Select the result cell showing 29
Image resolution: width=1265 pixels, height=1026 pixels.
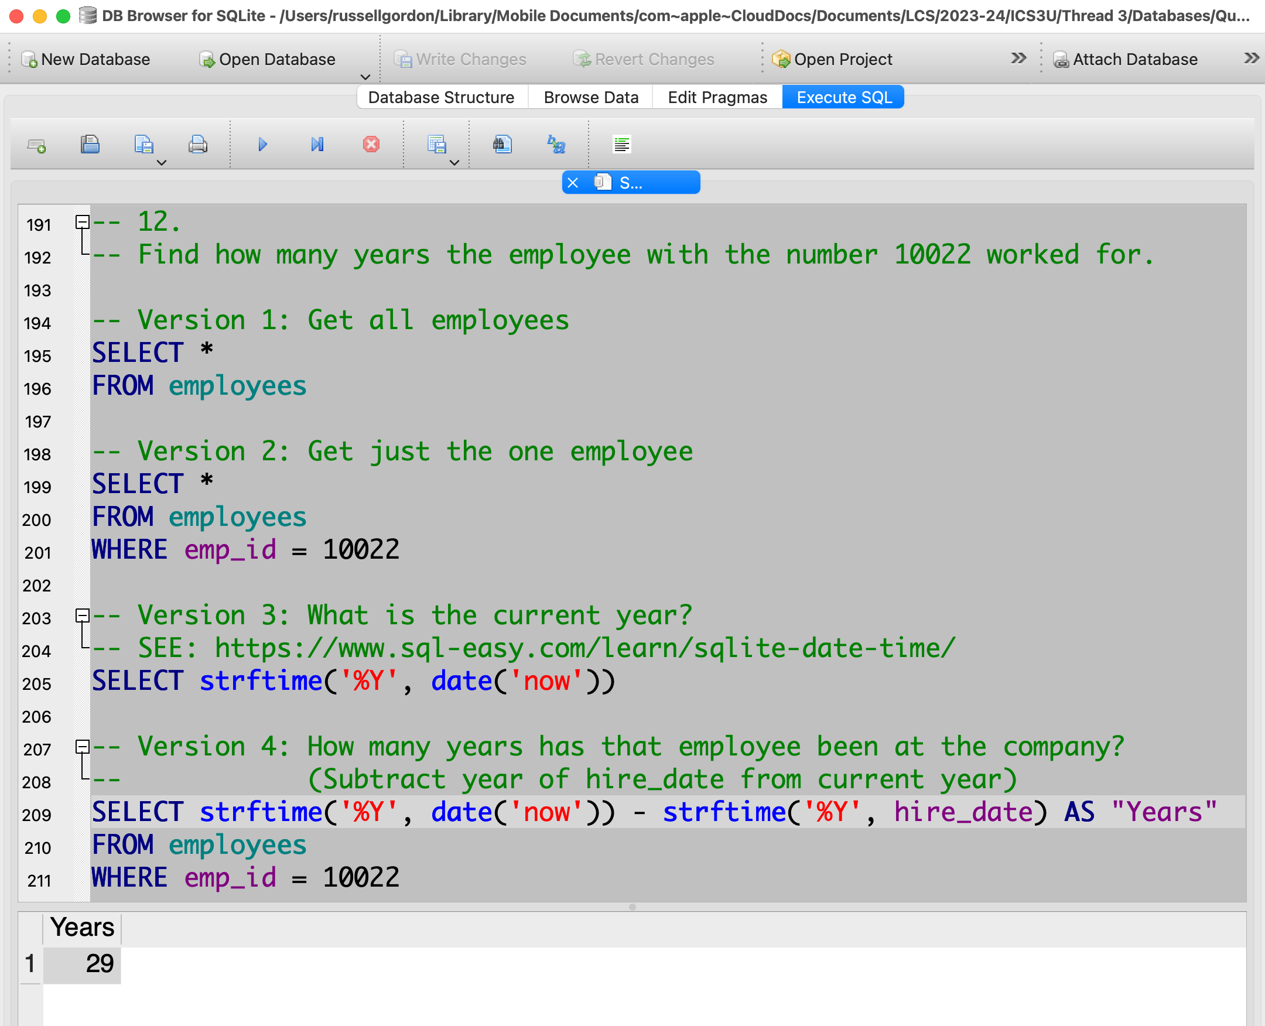(83, 965)
